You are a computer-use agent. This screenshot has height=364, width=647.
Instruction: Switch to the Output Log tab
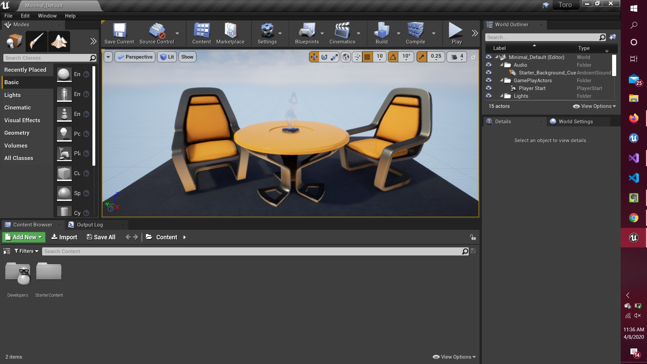90,225
